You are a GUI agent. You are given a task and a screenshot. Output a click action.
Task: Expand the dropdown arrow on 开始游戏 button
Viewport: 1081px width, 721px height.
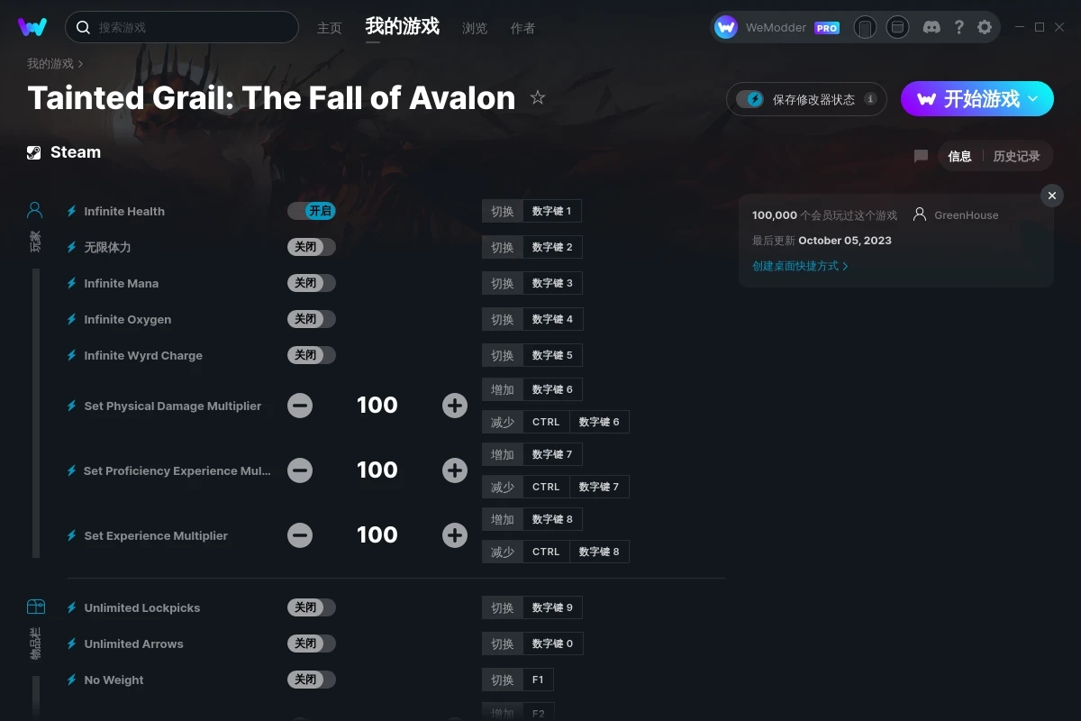coord(1033,99)
